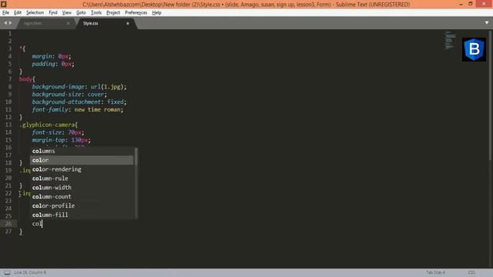Viewport: 493px width, 277px height.
Task: Choose 'columns' from autocomplete list
Action: 82,151
